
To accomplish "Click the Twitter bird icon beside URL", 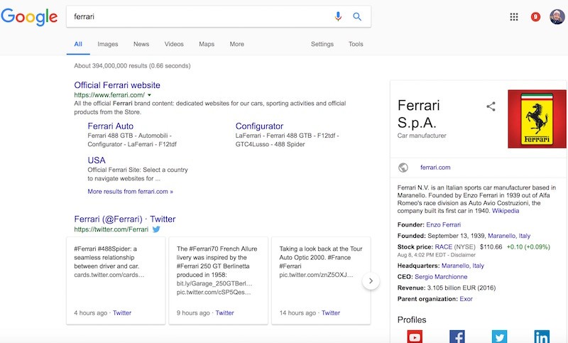I will pyautogui.click(x=156, y=229).
